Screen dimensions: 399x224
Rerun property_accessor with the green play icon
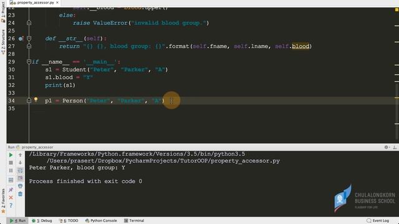tap(11, 155)
